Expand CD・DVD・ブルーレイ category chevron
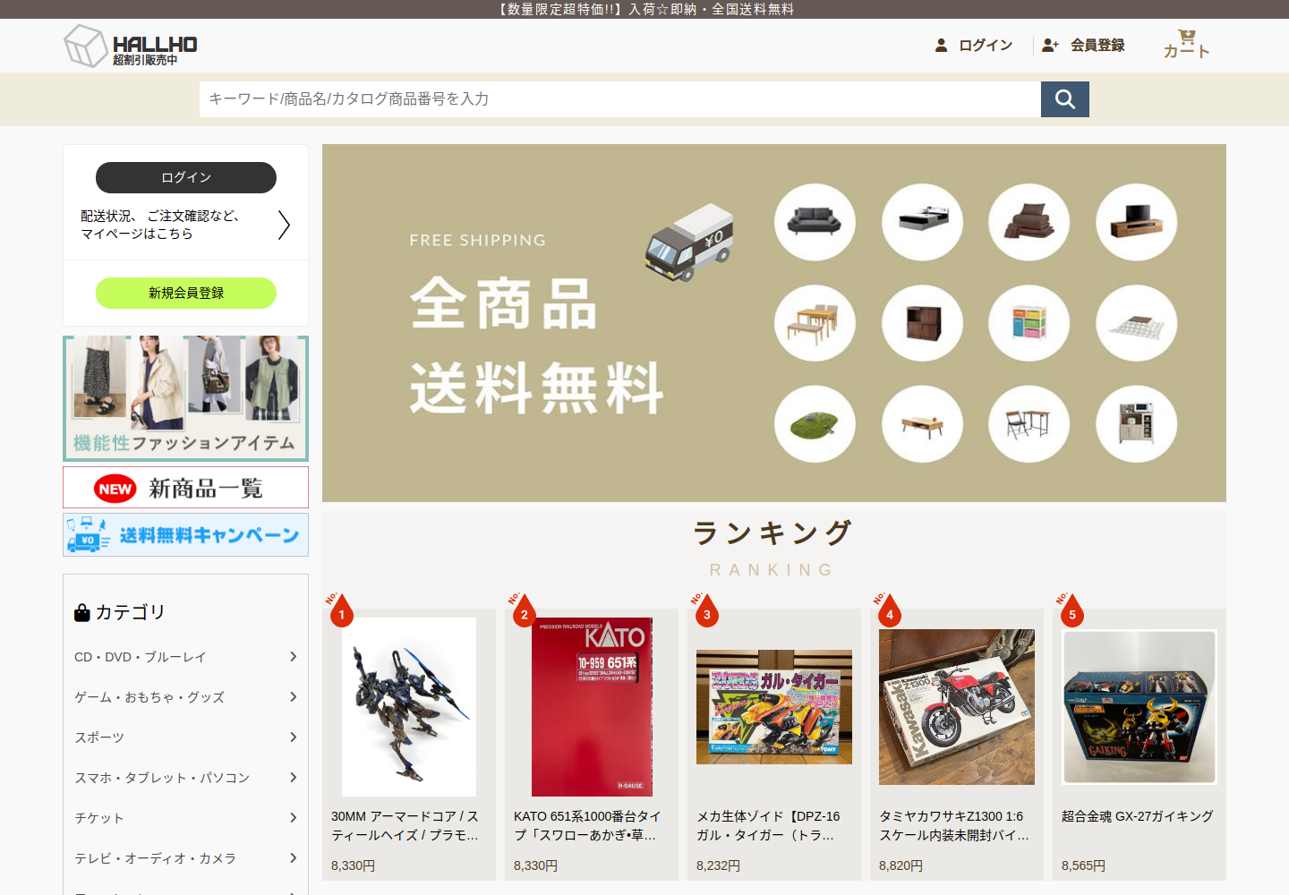Viewport: 1289px width, 895px height. 293,657
